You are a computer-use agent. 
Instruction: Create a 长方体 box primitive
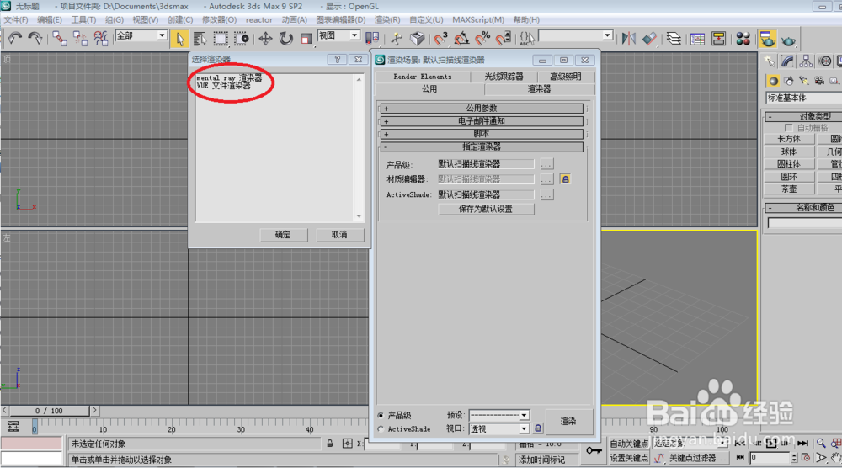(789, 139)
